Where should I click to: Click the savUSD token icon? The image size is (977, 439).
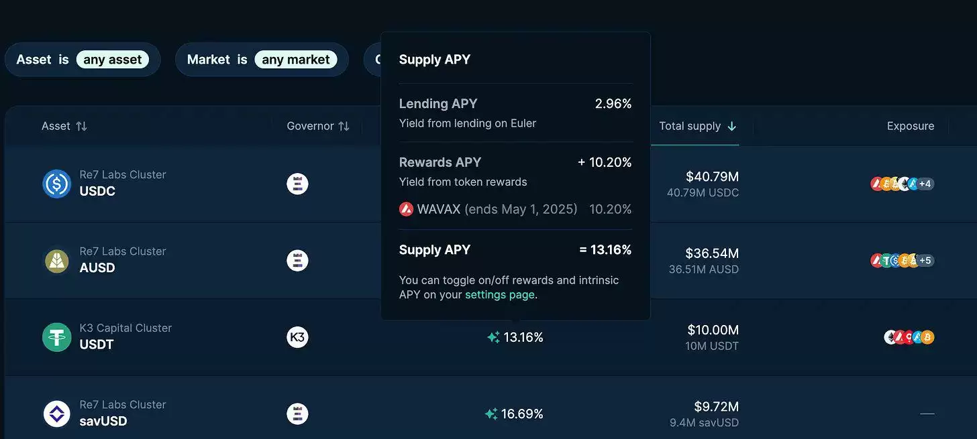point(56,414)
